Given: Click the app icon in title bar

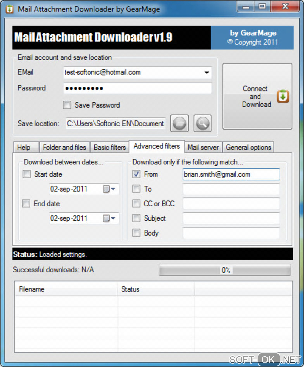Looking at the screenshot, I should (x=10, y=9).
